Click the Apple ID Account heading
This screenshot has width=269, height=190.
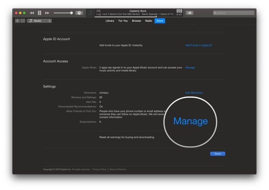[56, 39]
